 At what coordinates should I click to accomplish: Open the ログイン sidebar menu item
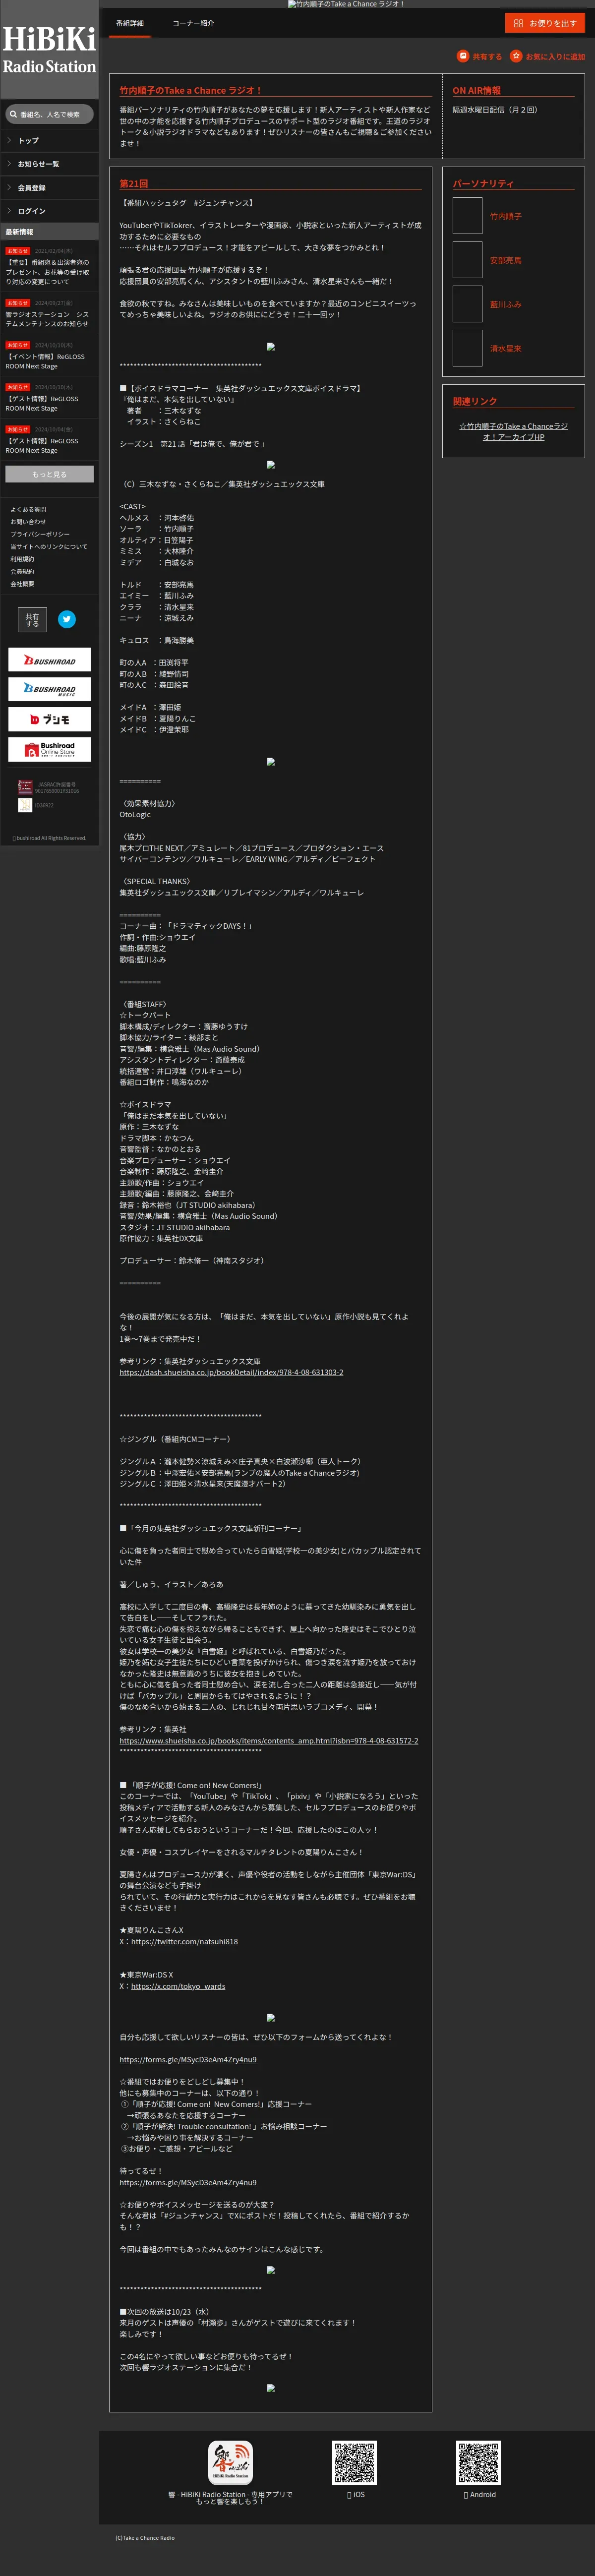[49, 211]
